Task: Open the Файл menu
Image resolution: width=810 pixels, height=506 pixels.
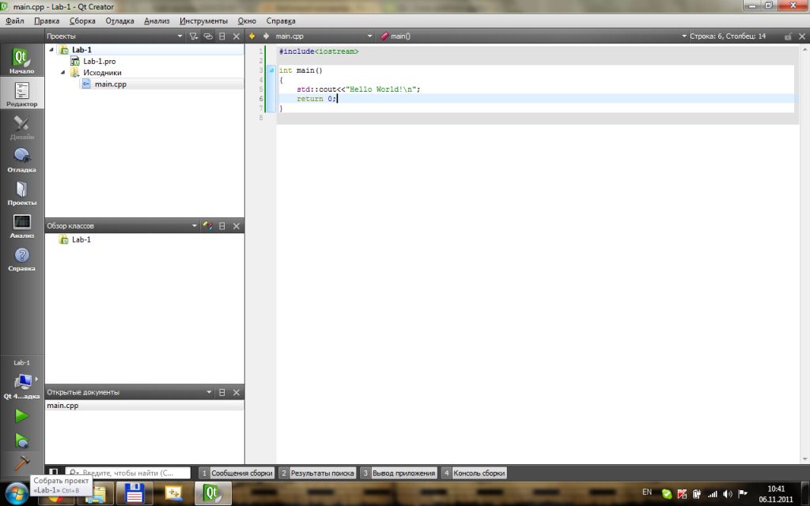Action: tap(15, 21)
